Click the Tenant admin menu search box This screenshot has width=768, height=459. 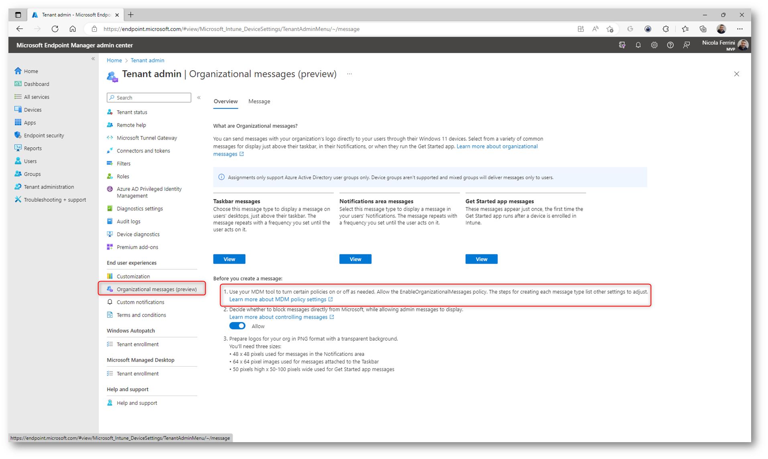149,97
